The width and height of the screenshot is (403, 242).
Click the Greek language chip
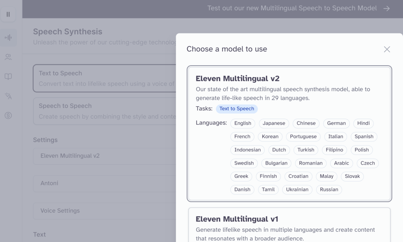[241, 176]
